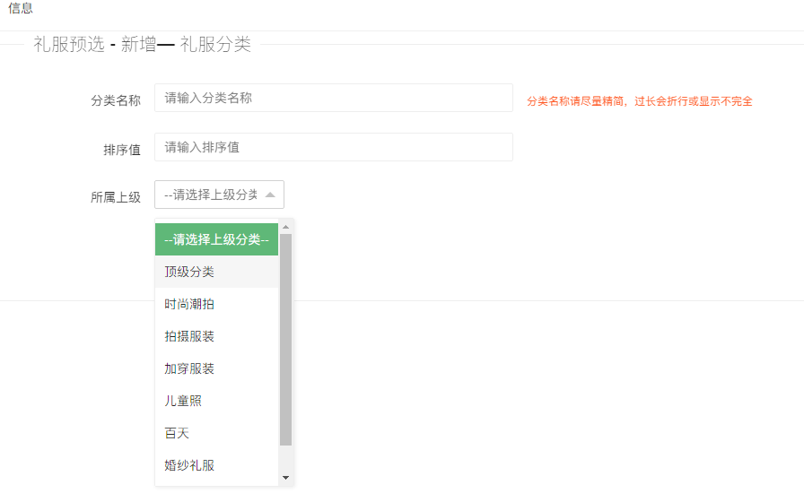Select the --请选择上级分类-- placeholder option
The width and height of the screenshot is (804, 502).
(216, 239)
